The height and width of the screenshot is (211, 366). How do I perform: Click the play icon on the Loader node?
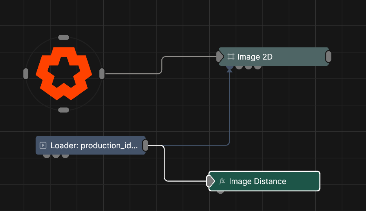(43, 146)
